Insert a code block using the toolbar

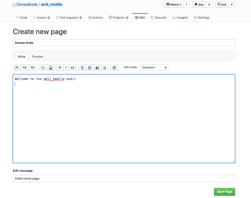[72, 67]
